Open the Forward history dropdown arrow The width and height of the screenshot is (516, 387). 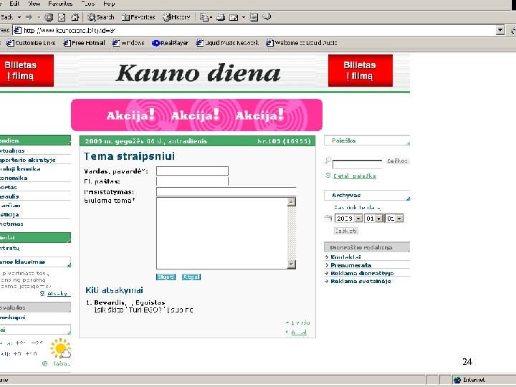pos(39,17)
